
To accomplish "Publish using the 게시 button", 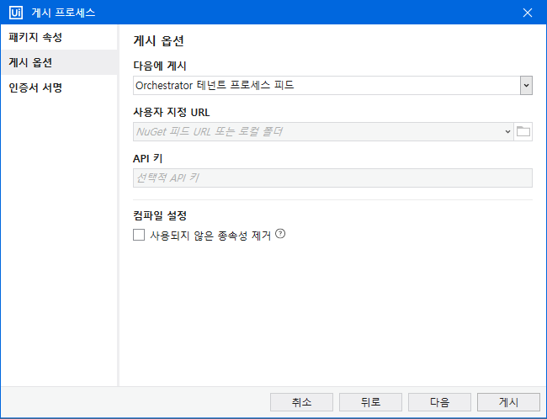I will [508, 402].
